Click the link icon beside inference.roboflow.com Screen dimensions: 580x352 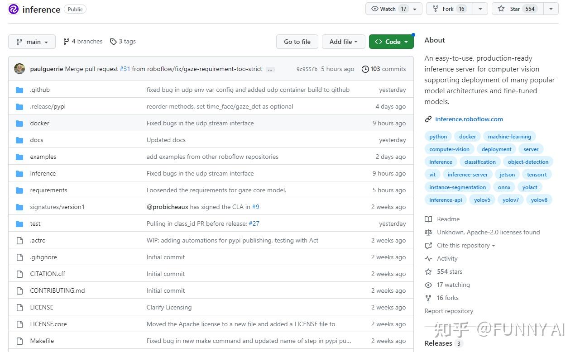click(x=428, y=119)
